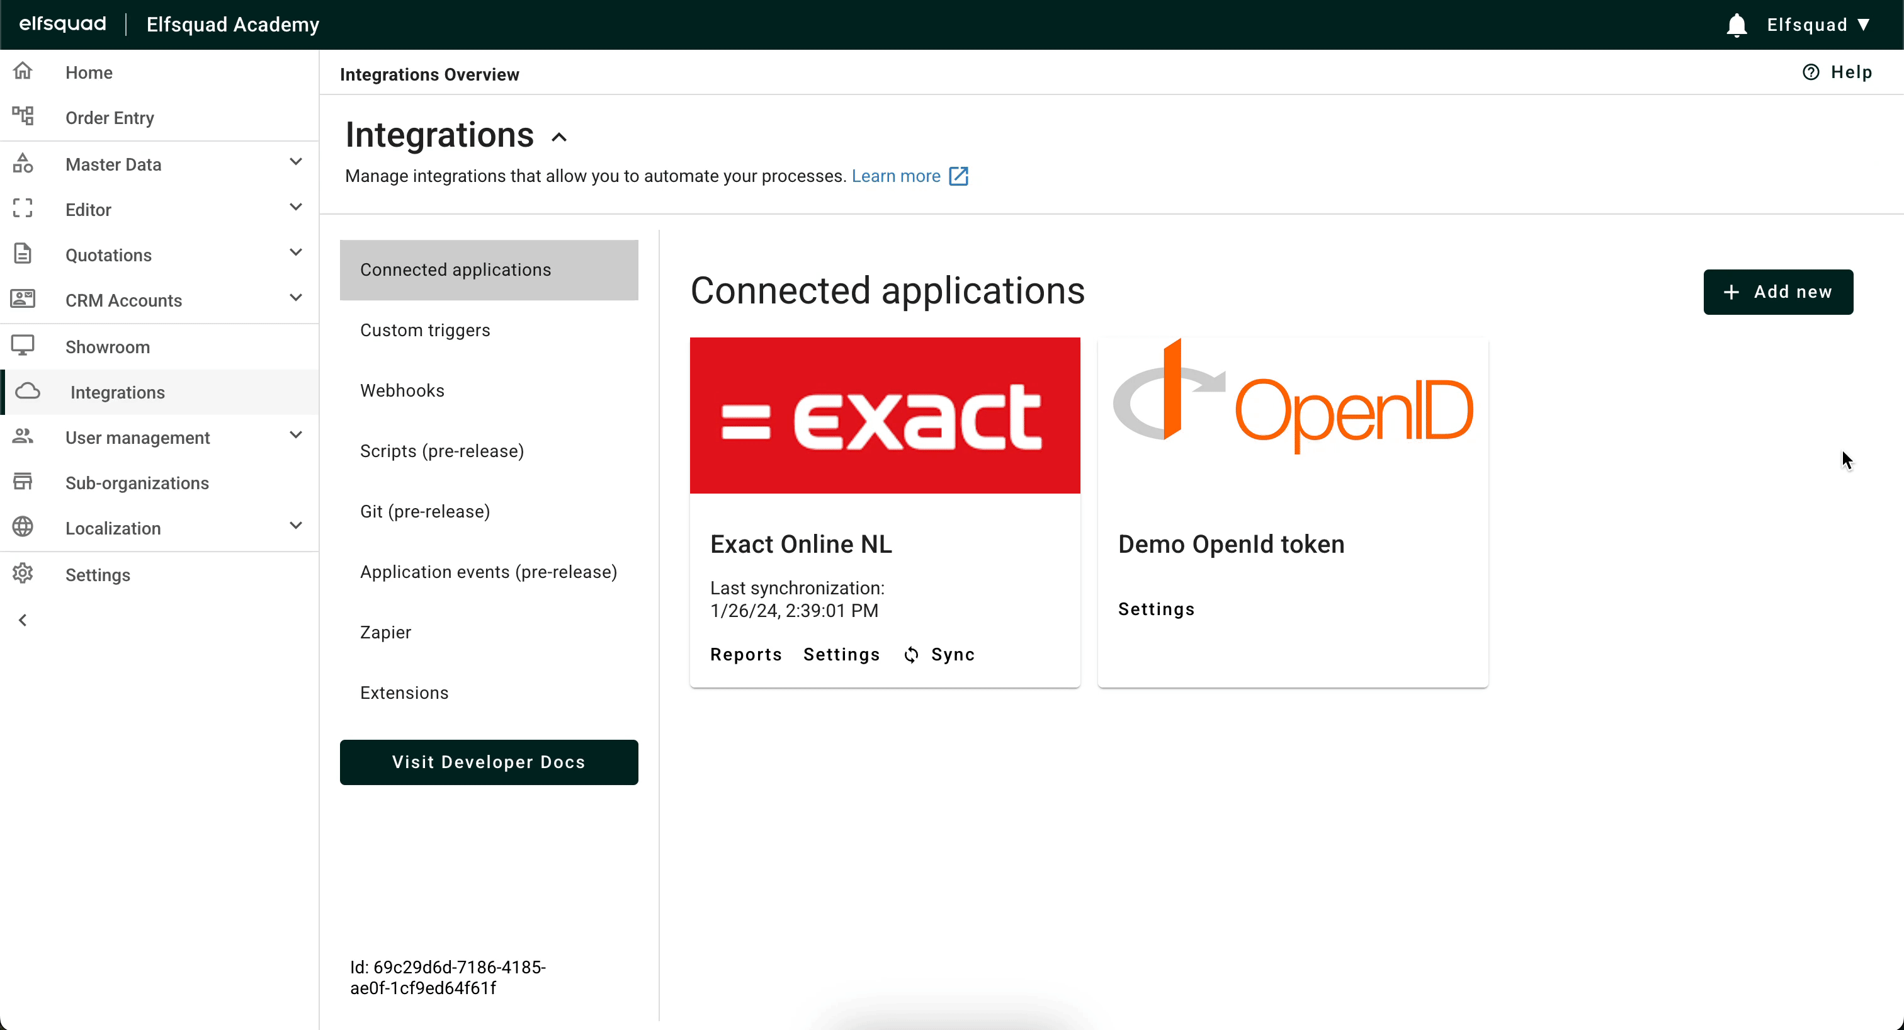Open Extensions section
Image resolution: width=1904 pixels, height=1030 pixels.
point(489,693)
